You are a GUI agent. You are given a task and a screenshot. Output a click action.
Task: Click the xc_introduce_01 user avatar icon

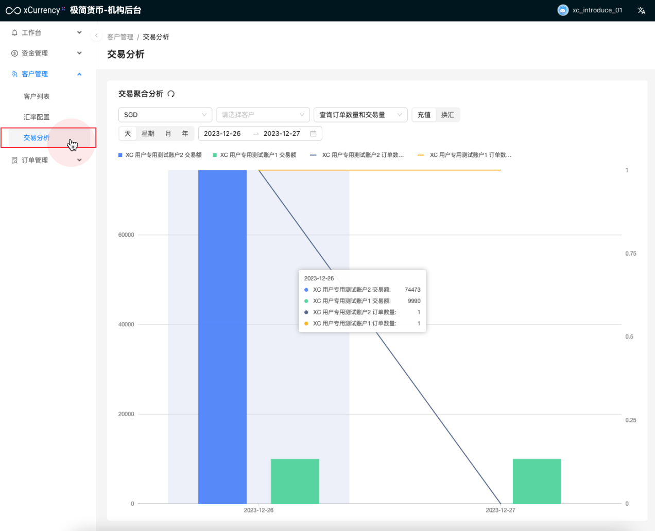pyautogui.click(x=563, y=10)
